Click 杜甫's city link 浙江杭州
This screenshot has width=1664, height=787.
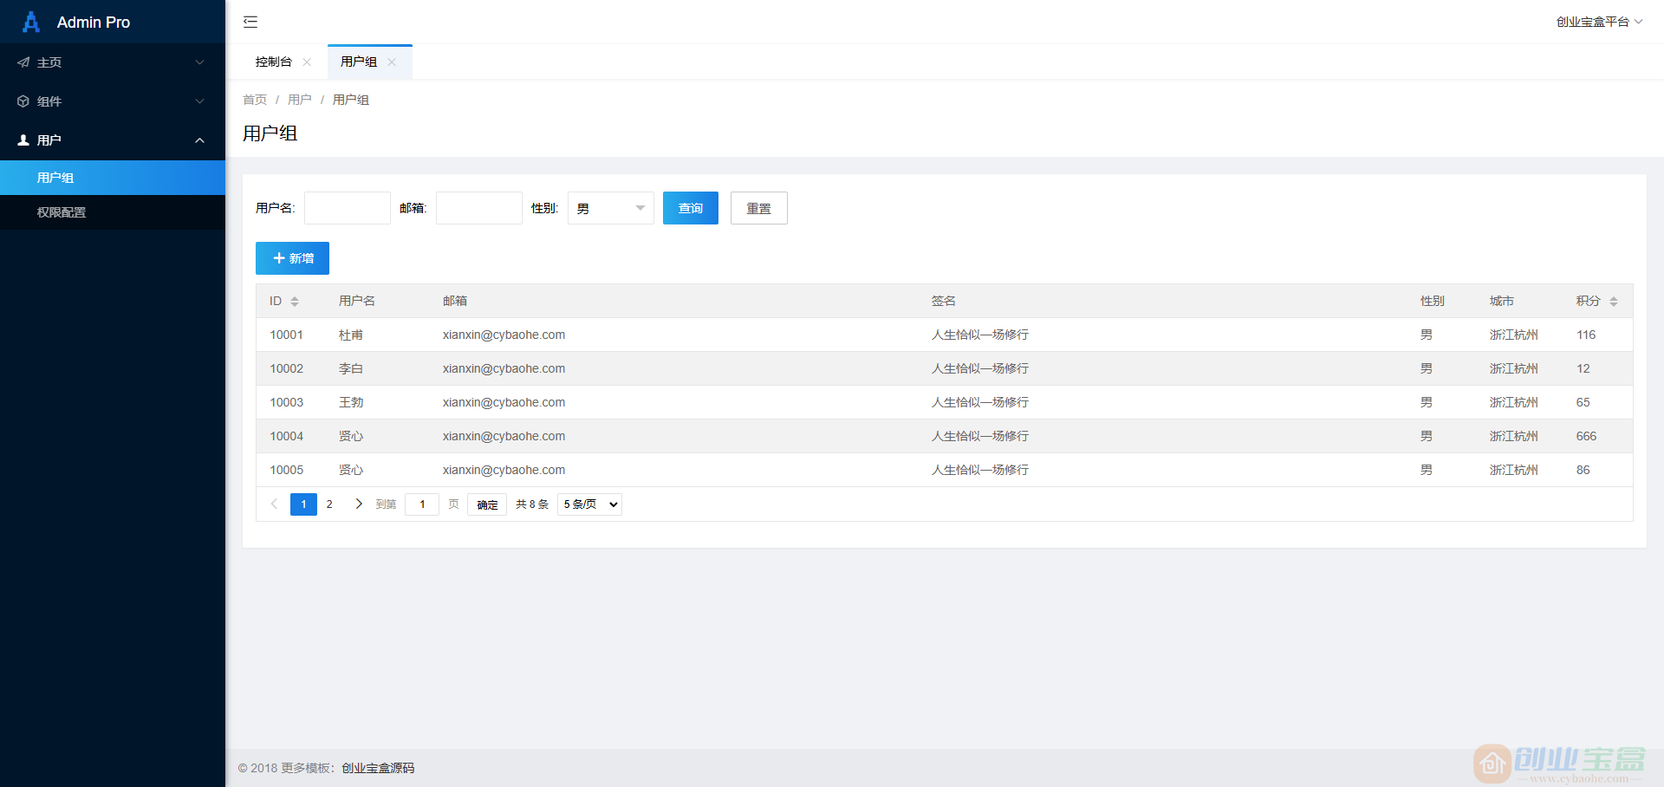(1513, 335)
